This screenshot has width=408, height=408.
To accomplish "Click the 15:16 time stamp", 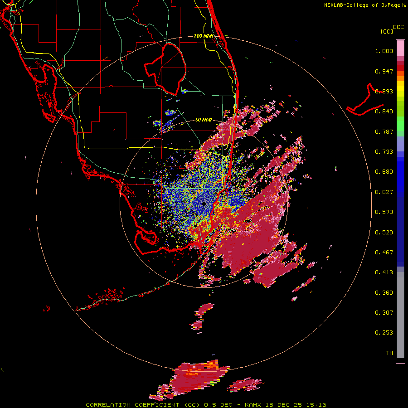I will [x=316, y=405].
